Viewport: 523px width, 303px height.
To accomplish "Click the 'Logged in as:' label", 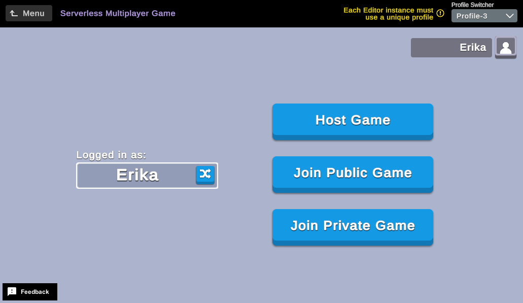I will click(111, 155).
